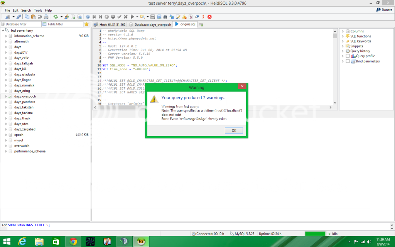Viewport: 395px width, 247px height.
Task: Expand the dayz_overpoch database node
Action: coord(6,96)
